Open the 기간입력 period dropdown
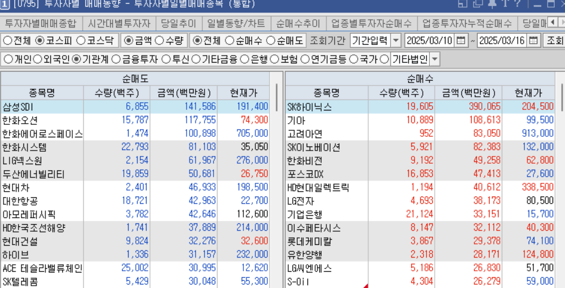Viewport: 565px width, 288px height. [396, 40]
